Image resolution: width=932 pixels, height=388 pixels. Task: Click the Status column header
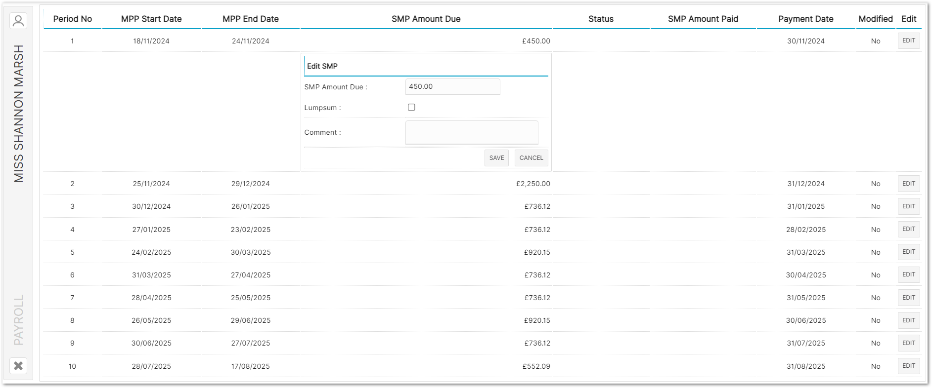(601, 19)
